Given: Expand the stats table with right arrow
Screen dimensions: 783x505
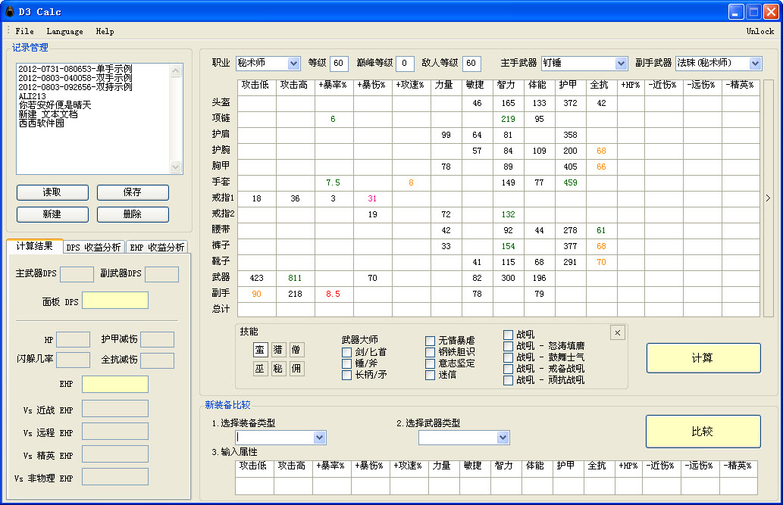Looking at the screenshot, I should coord(768,198).
